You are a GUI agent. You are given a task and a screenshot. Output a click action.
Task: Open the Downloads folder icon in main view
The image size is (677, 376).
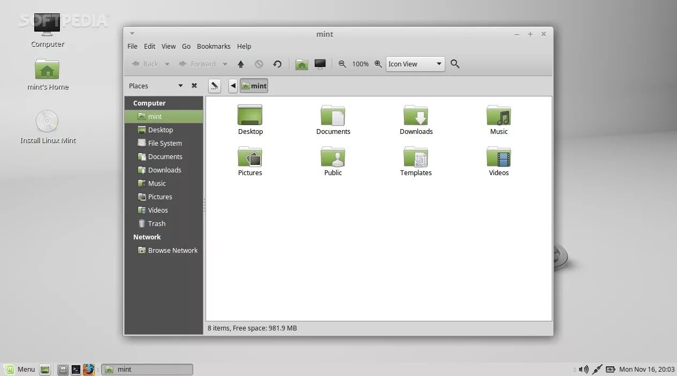416,115
